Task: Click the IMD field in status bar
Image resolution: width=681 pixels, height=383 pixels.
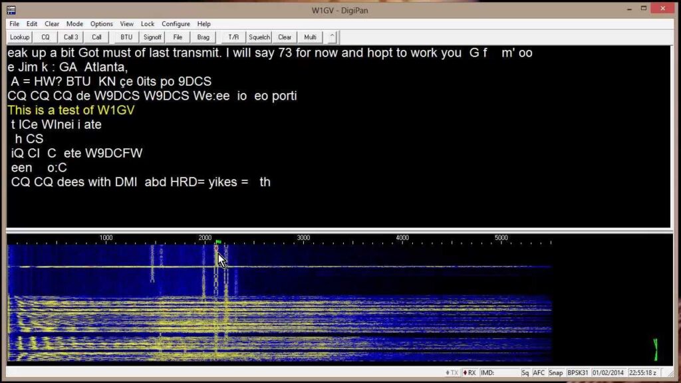Action: 499,372
